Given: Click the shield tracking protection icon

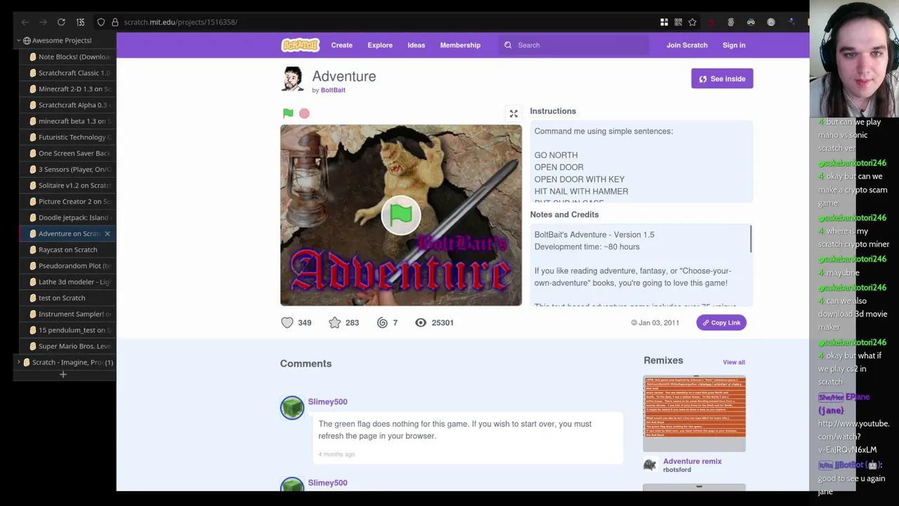Looking at the screenshot, I should point(100,22).
